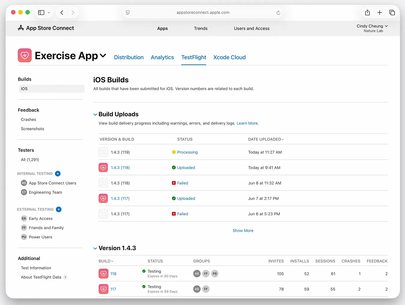Open a new Safari tab
The image size is (405, 305).
click(380, 12)
